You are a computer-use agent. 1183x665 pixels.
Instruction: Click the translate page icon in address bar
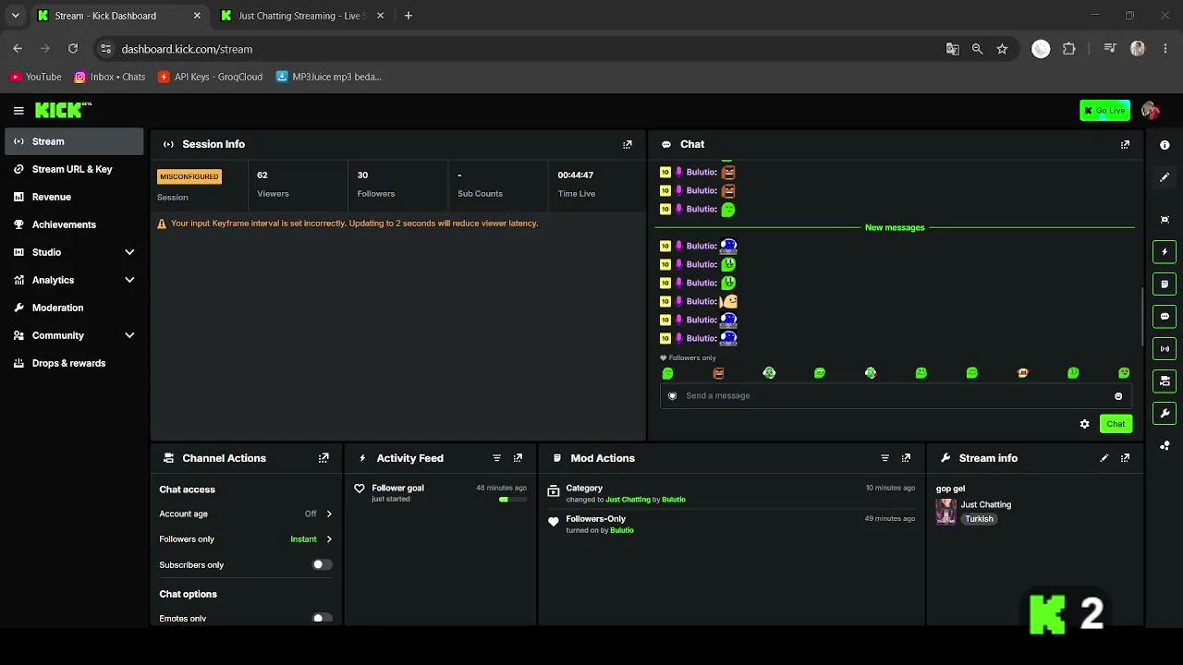(x=952, y=49)
